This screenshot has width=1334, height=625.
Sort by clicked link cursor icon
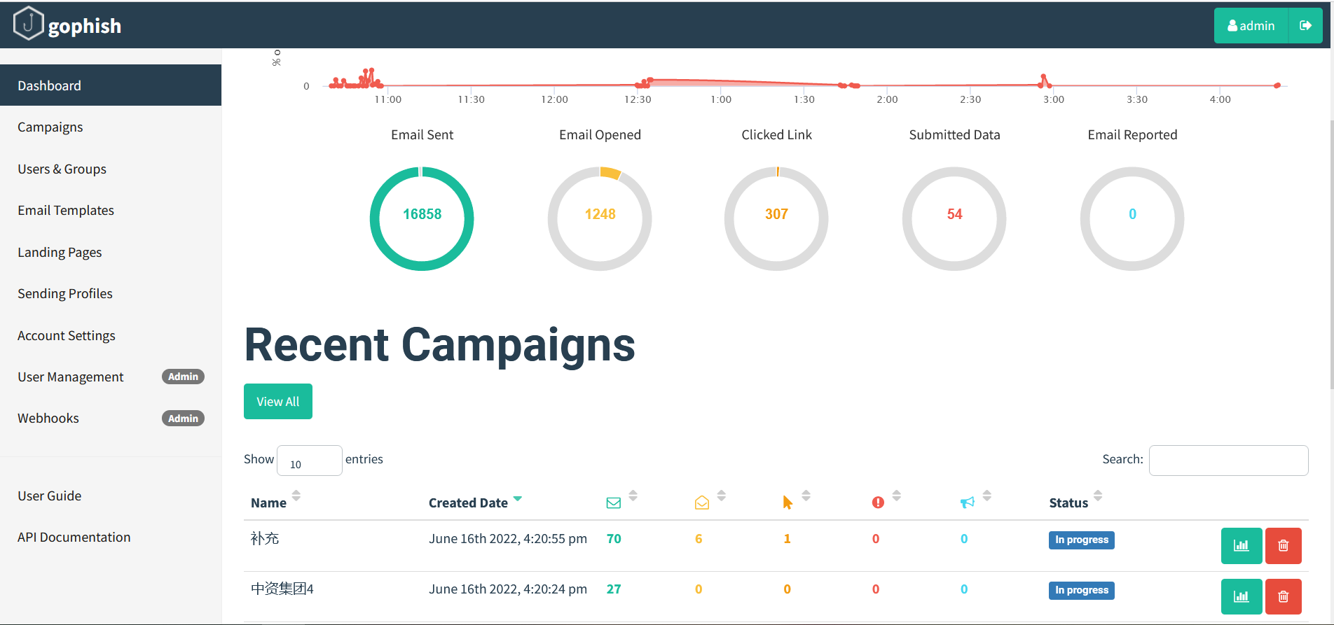pyautogui.click(x=788, y=503)
